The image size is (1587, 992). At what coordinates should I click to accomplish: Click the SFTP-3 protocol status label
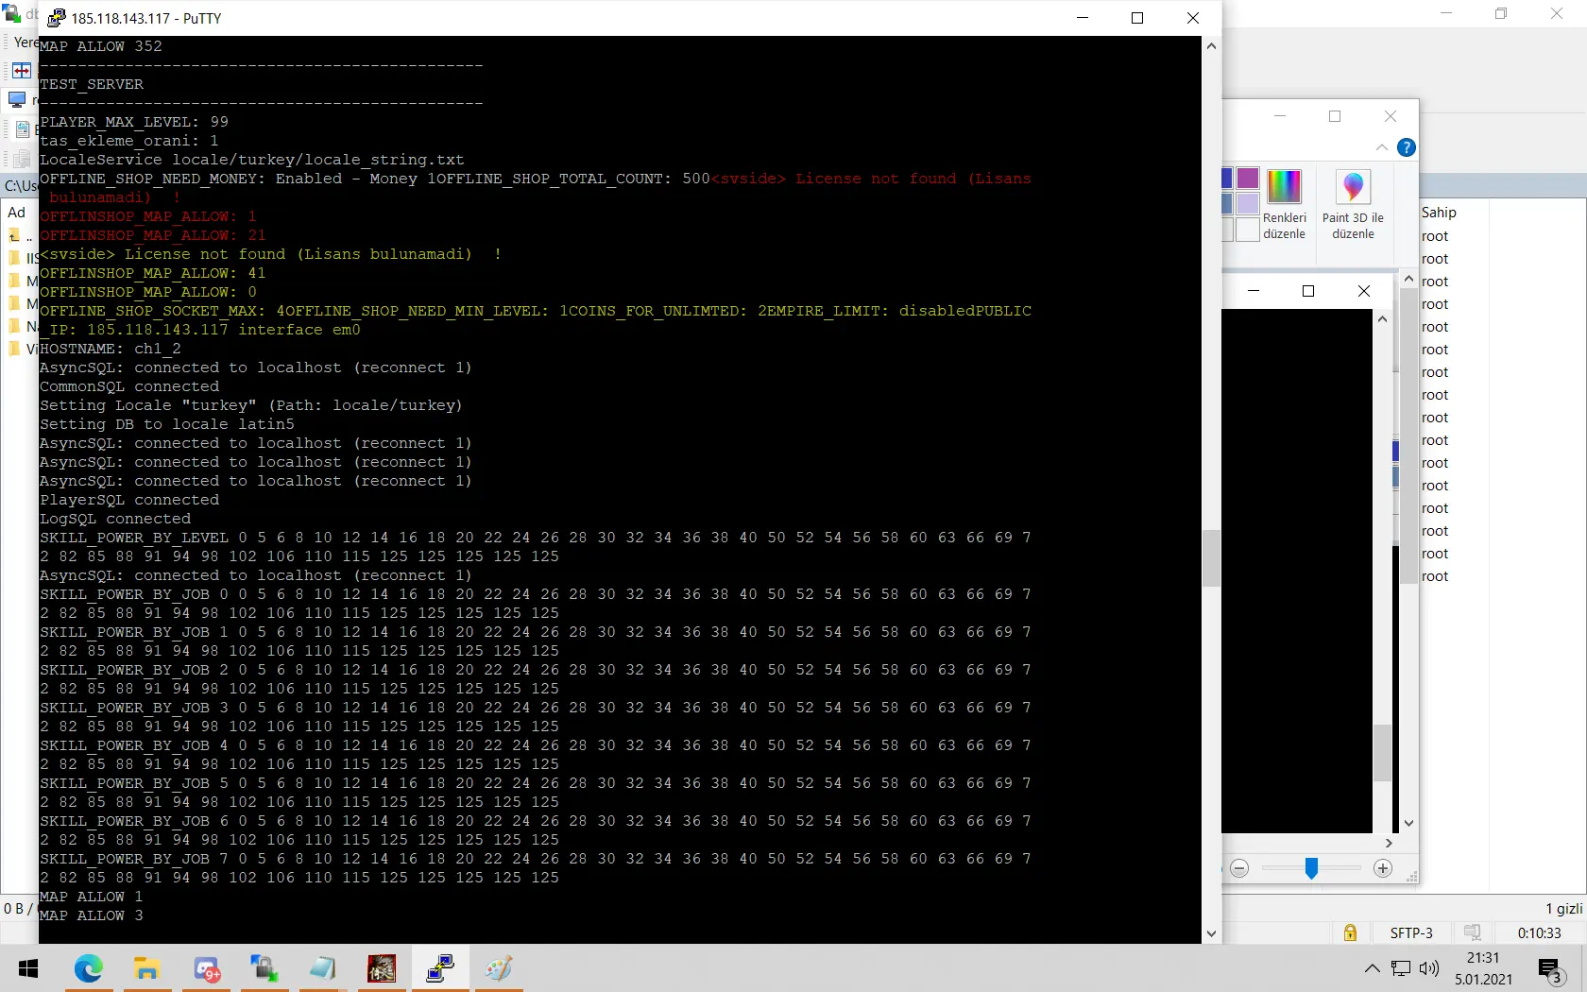point(1411,932)
